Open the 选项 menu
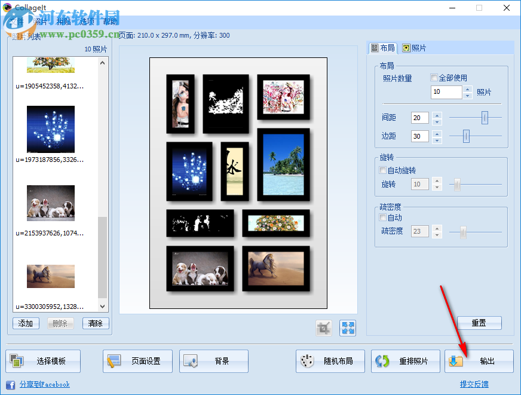 tap(85, 20)
